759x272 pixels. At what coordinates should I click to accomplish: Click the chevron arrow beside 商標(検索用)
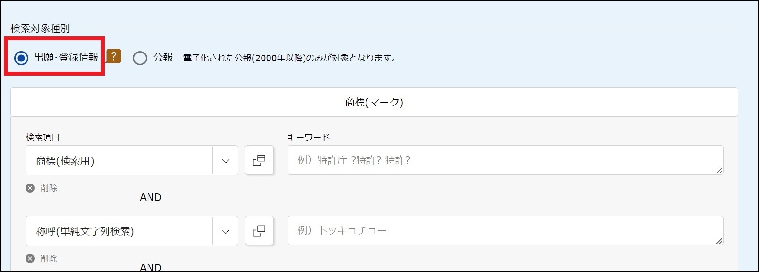226,161
